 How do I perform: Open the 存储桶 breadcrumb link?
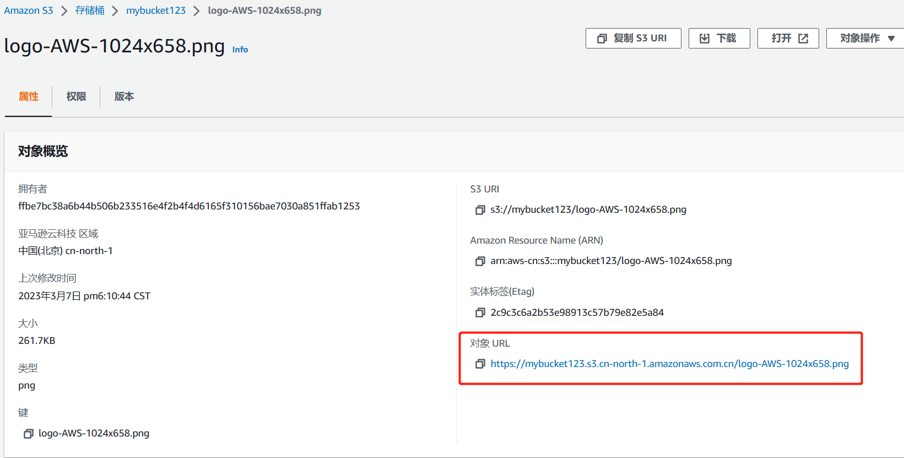click(x=90, y=10)
